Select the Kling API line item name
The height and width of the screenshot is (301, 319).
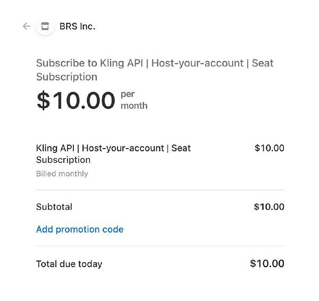(113, 148)
